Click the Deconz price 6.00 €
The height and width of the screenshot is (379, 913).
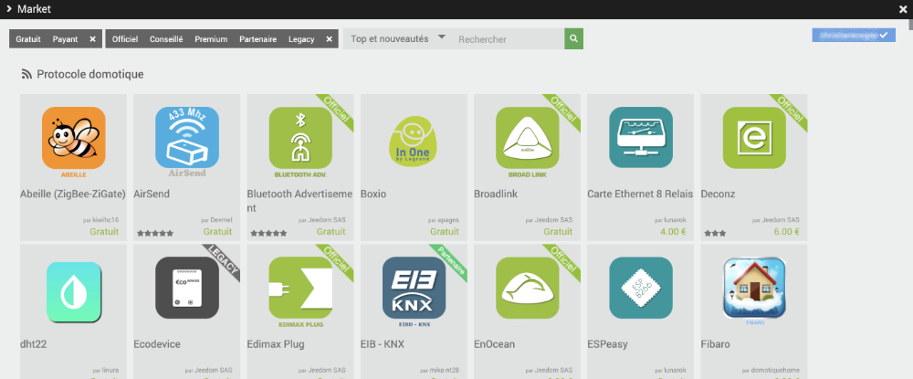(x=787, y=231)
